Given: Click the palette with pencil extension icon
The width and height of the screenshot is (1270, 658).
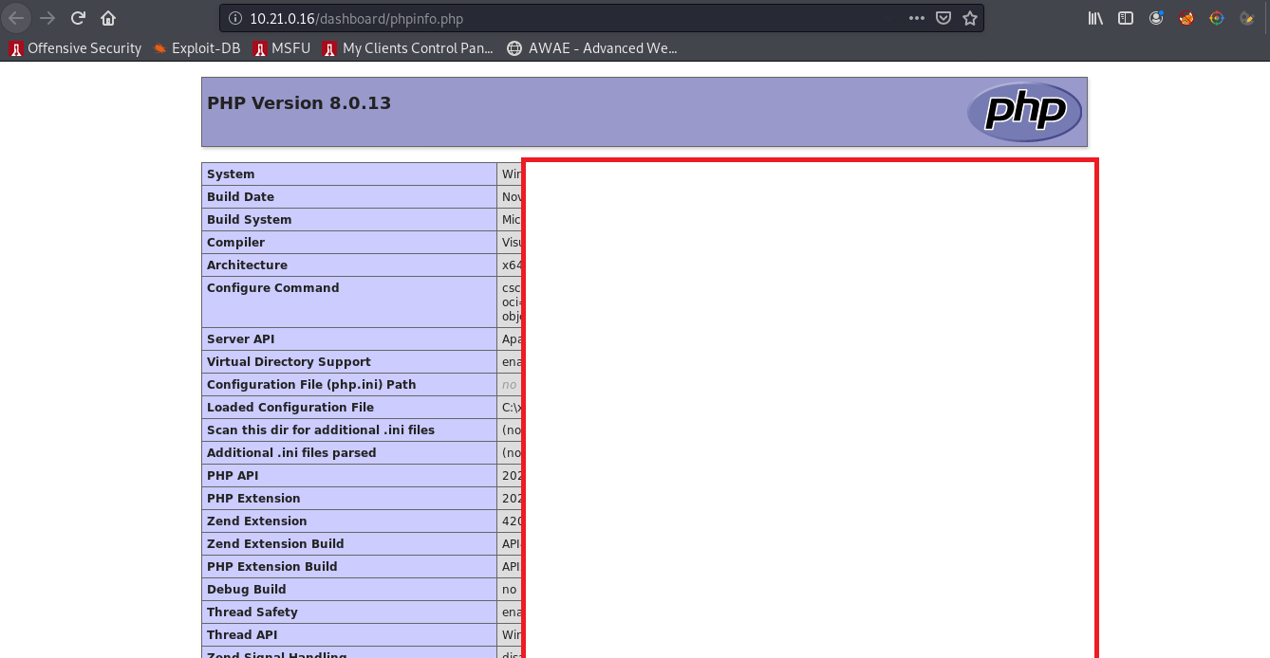Looking at the screenshot, I should point(1247,18).
